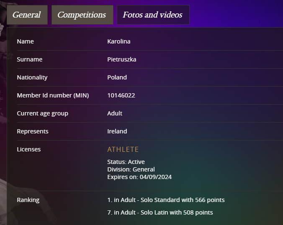Click the Ranking row label

tap(28, 200)
